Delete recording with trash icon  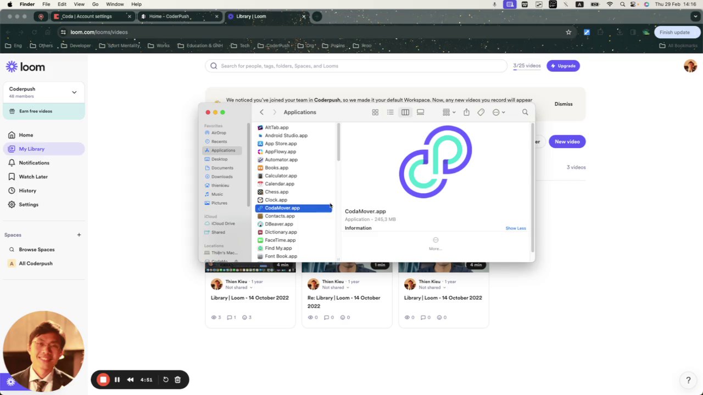[177, 380]
